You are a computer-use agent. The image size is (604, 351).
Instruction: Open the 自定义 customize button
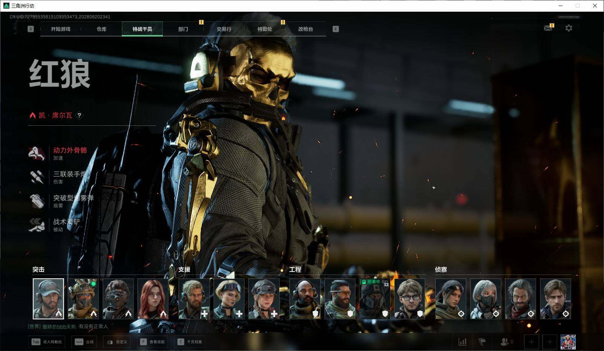pos(117,342)
